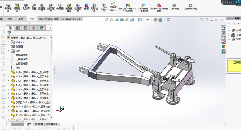Image resolution: width=241 pixels, height=130 pixels.
Task: Launch Hole Alignment (孔对齐) tool
Action: pos(26,7)
